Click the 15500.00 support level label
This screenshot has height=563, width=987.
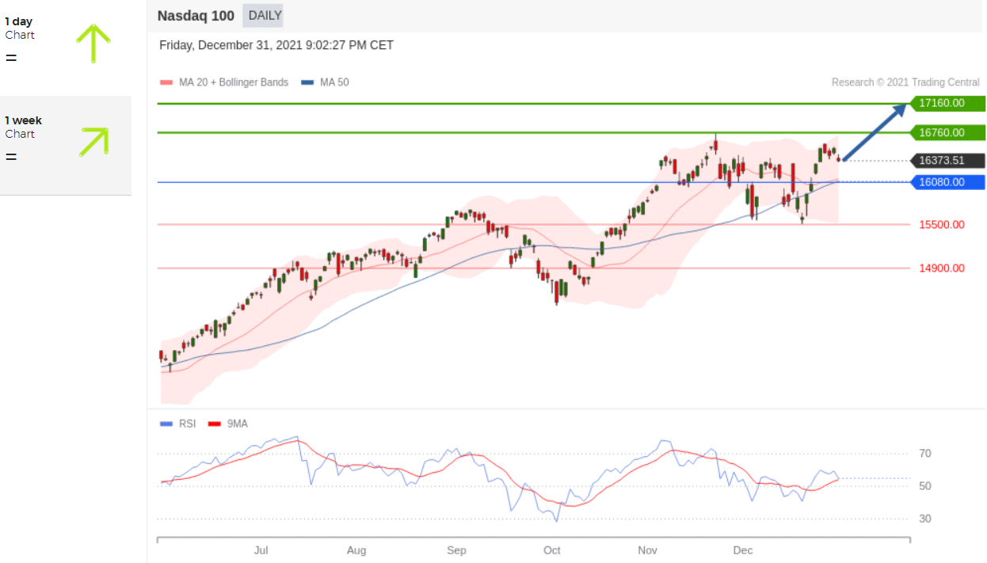point(941,224)
